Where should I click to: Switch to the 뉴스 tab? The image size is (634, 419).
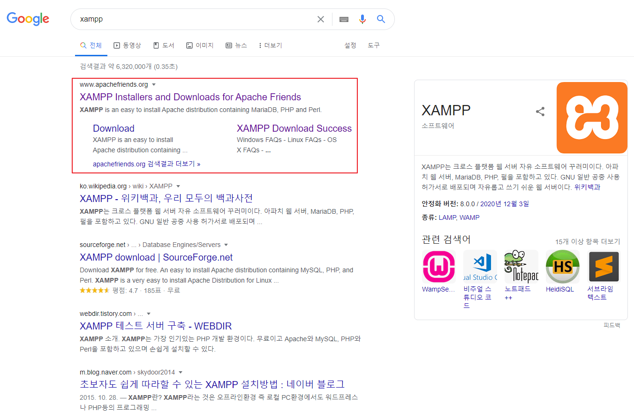(x=236, y=45)
